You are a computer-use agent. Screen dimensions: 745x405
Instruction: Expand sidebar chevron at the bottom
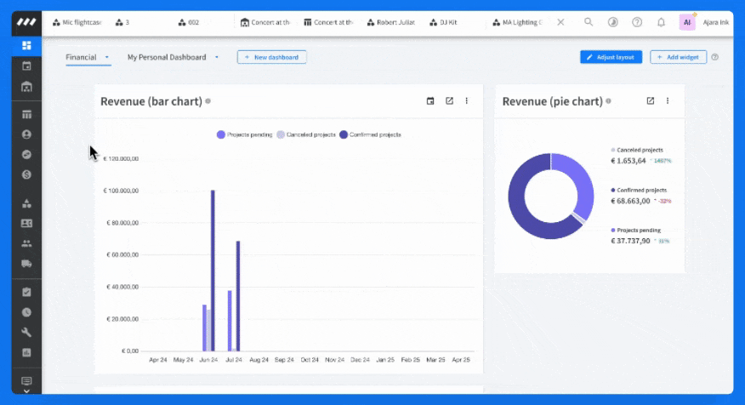(x=26, y=391)
